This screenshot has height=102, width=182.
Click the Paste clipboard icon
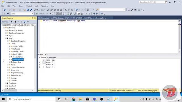[x=72, y=10]
